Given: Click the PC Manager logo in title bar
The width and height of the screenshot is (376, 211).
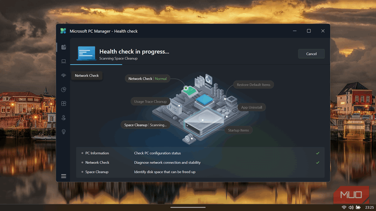Looking at the screenshot, I should (63, 31).
